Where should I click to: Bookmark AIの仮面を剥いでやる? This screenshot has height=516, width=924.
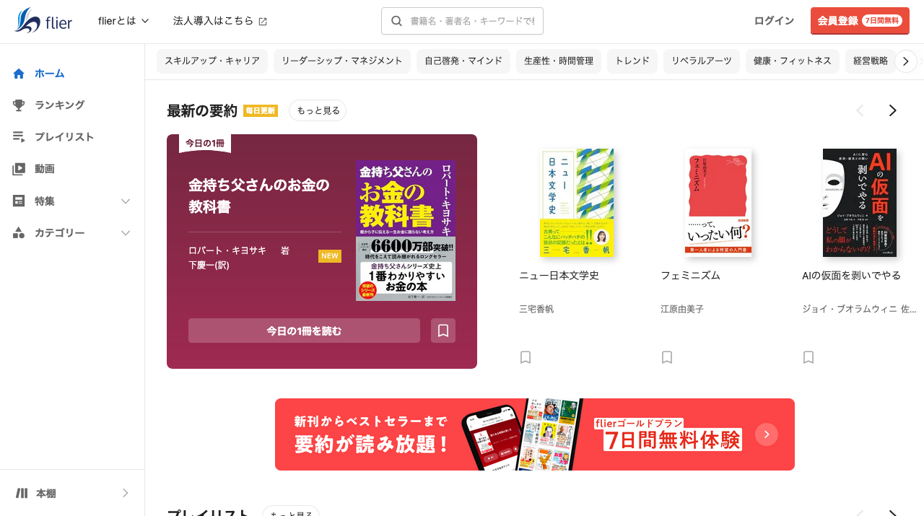click(808, 357)
